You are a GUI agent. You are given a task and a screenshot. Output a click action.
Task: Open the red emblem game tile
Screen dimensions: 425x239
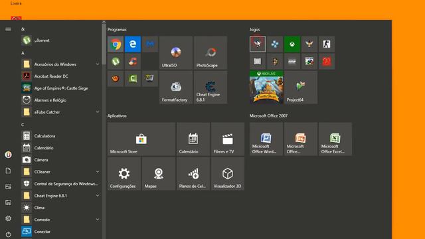tap(327, 62)
